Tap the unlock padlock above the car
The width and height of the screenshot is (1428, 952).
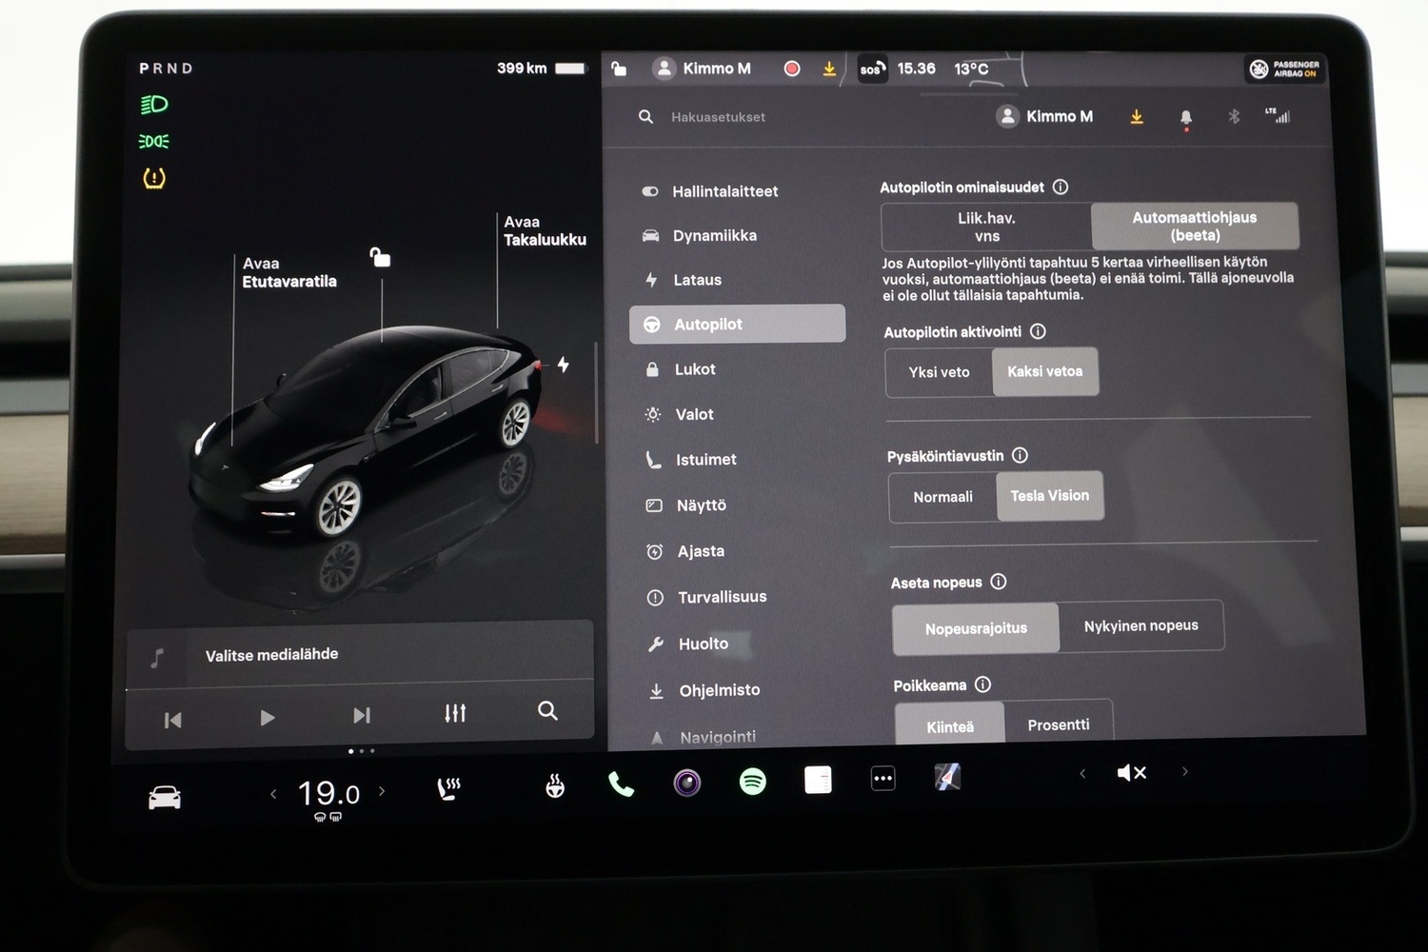(380, 257)
